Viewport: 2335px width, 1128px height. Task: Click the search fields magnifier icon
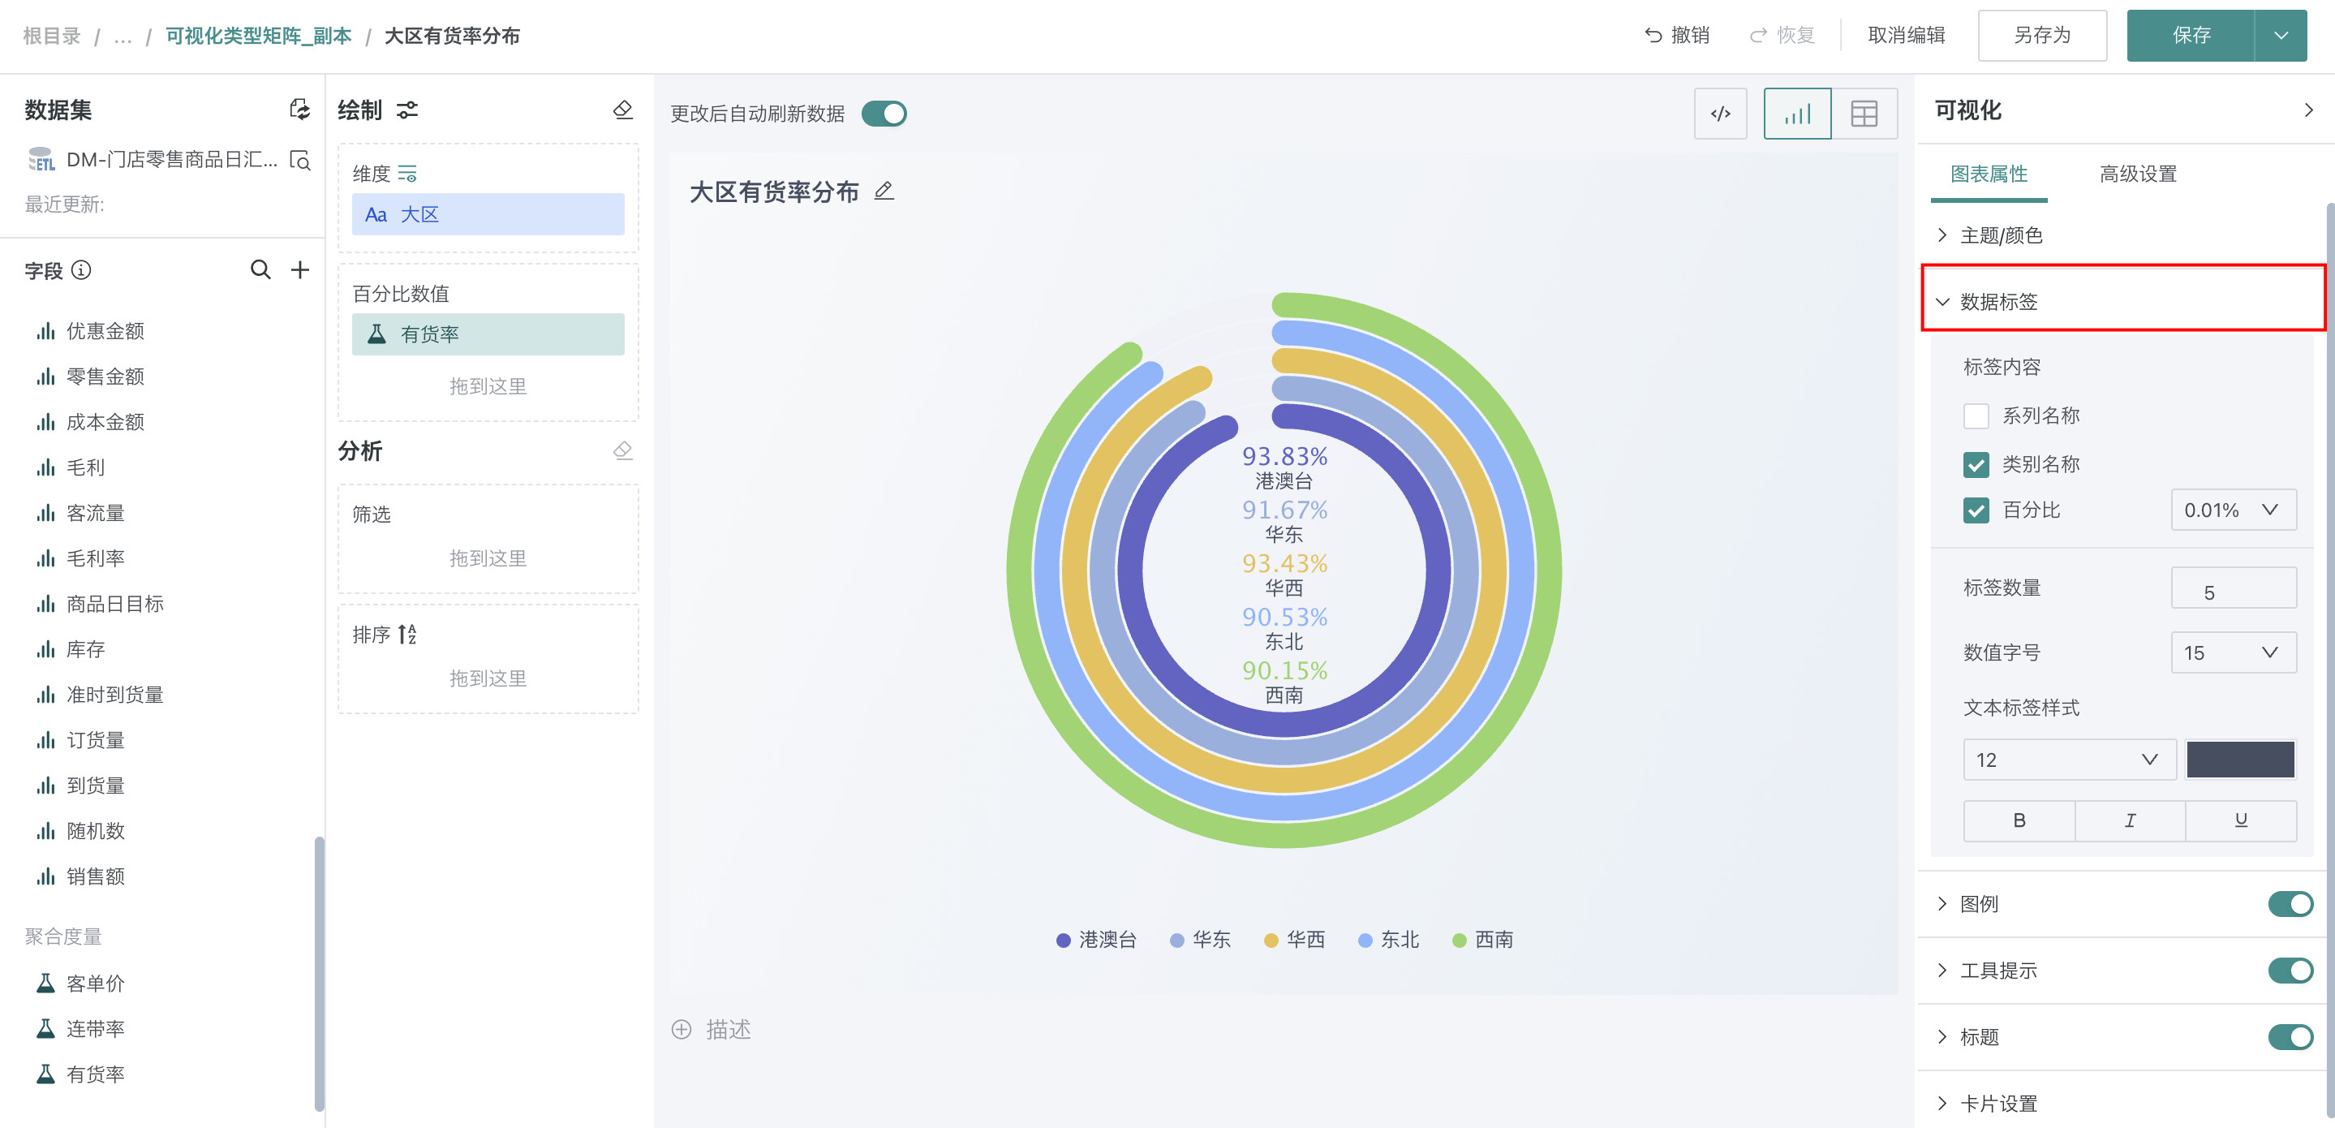pyautogui.click(x=260, y=269)
